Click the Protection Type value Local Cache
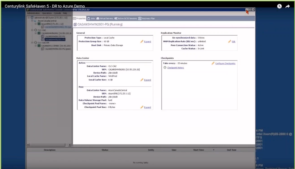The height and width of the screenshot is (169, 295). [x=109, y=38]
